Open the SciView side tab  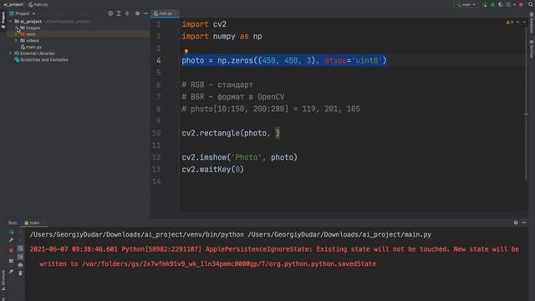pyautogui.click(x=532, y=49)
